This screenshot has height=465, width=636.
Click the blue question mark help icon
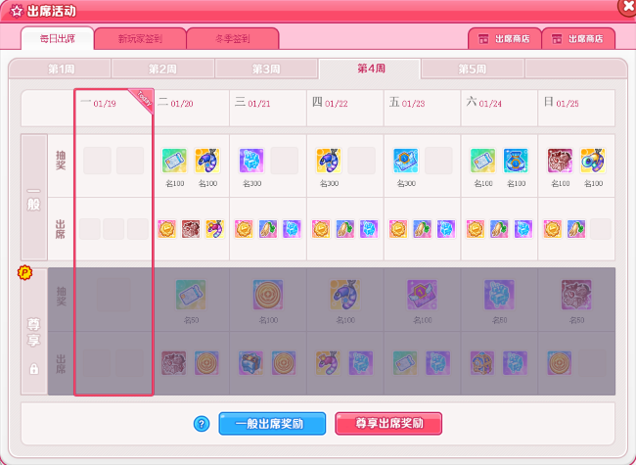click(x=202, y=424)
